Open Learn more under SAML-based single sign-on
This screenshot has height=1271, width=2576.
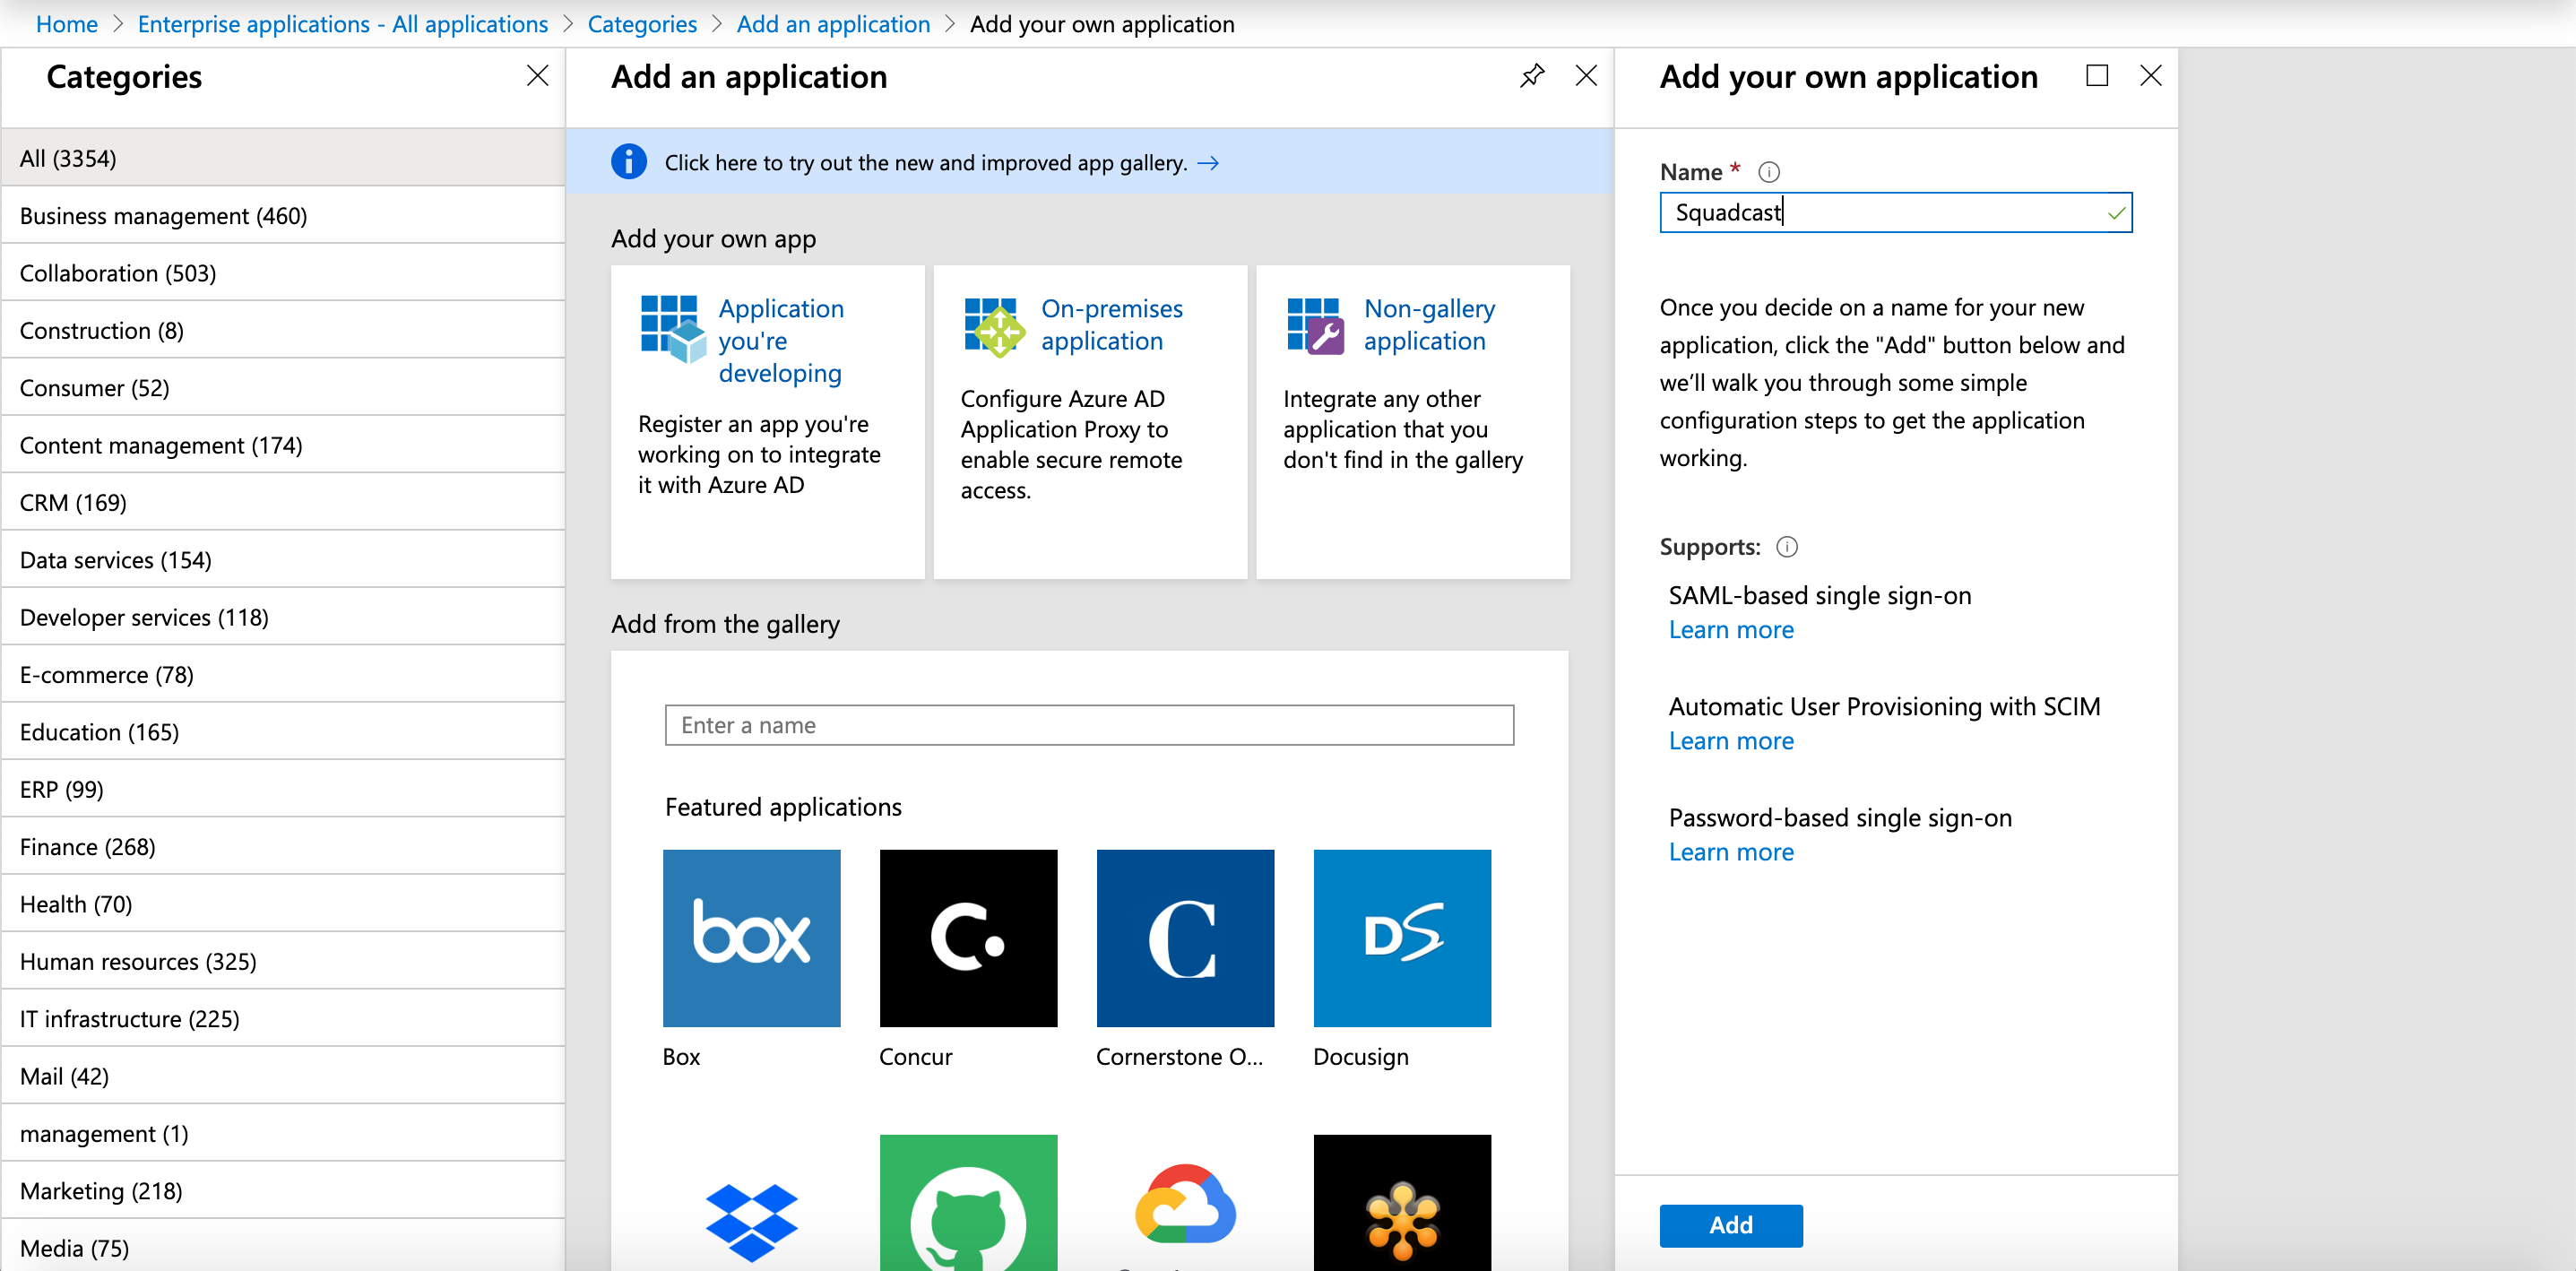tap(1730, 630)
